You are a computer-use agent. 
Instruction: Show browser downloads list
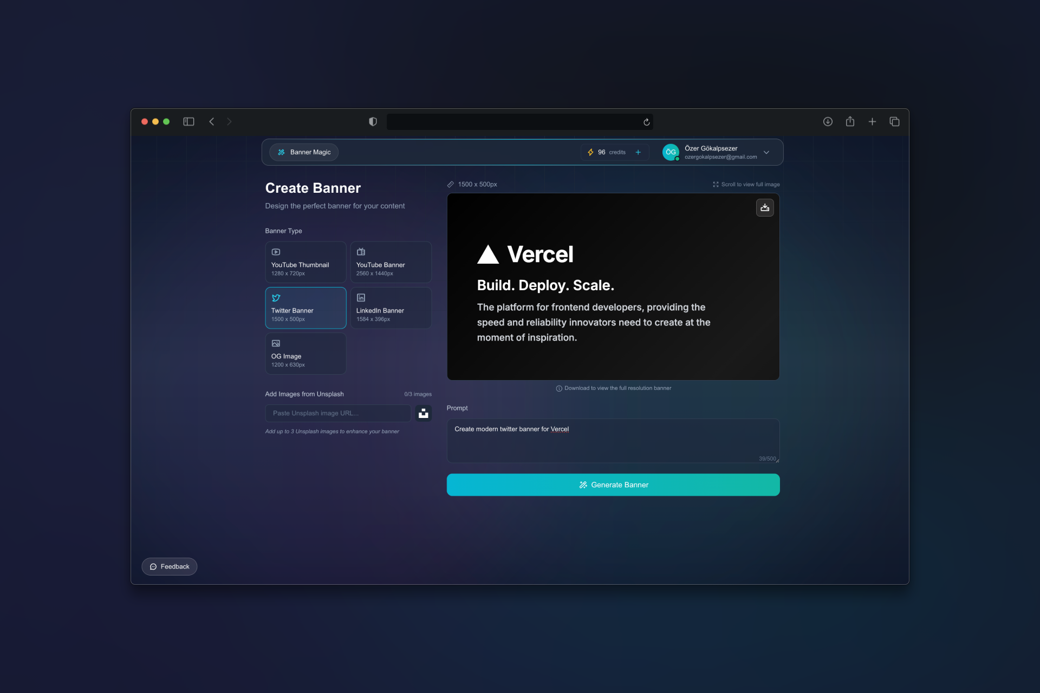828,122
